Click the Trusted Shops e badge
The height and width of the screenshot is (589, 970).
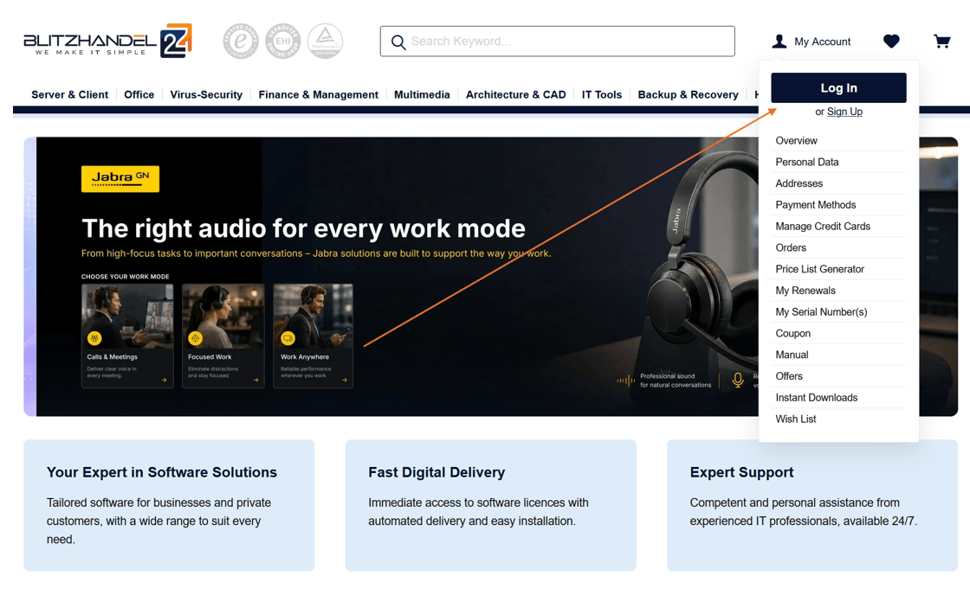point(241,42)
